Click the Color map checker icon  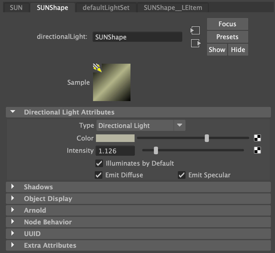click(257, 138)
